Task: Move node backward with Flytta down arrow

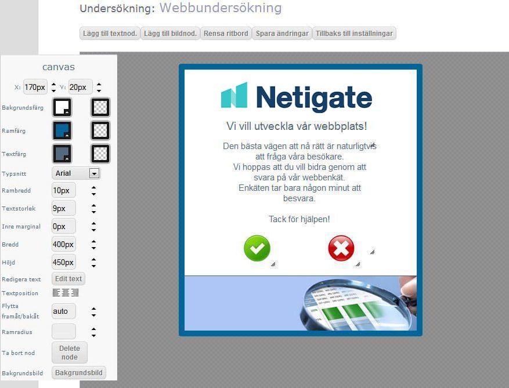Action: pyautogui.click(x=94, y=315)
